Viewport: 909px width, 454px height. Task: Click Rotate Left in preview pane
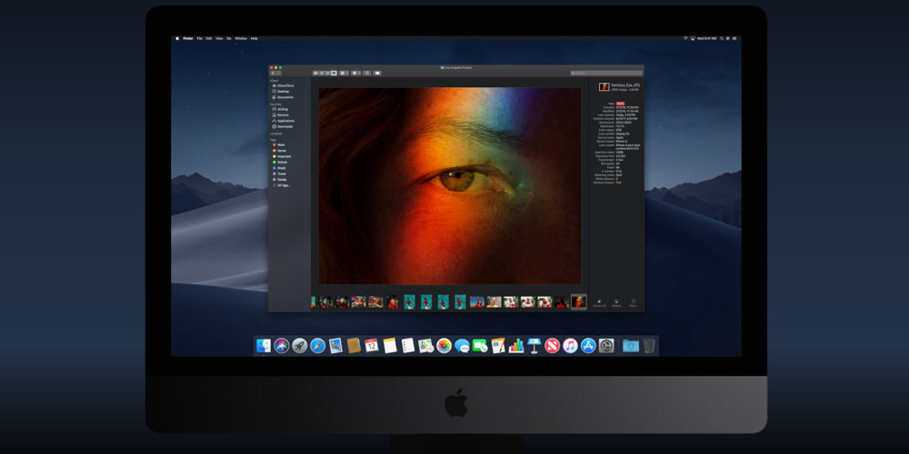[x=599, y=302]
